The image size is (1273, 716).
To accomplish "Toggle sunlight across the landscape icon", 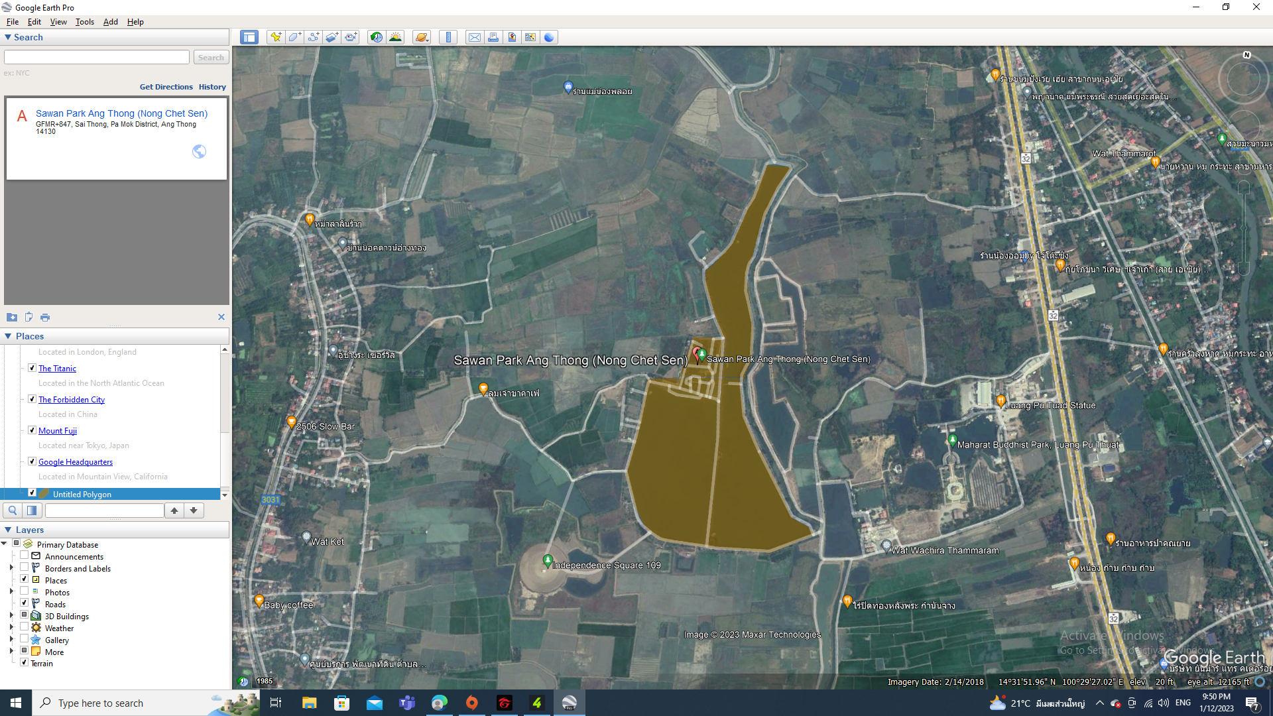I will (395, 37).
